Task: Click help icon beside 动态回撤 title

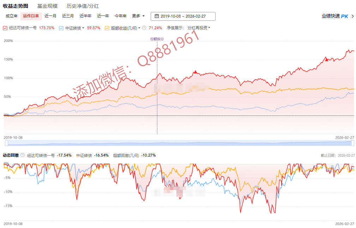Action: pyautogui.click(x=23, y=155)
